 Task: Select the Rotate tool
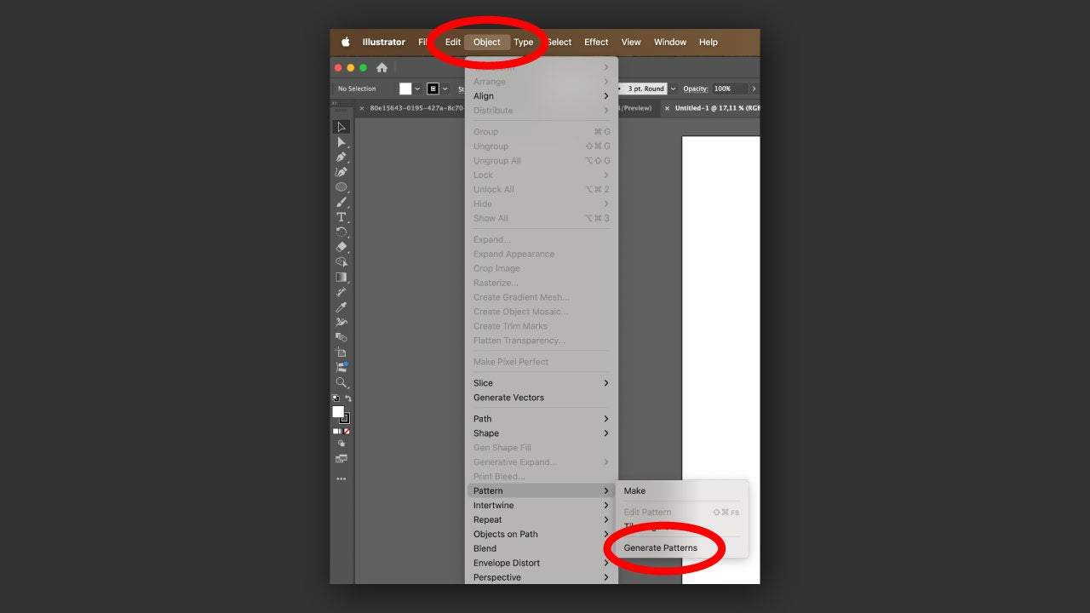341,232
